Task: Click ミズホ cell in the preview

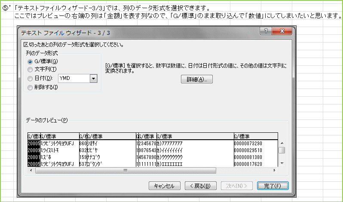Action: 46,157
